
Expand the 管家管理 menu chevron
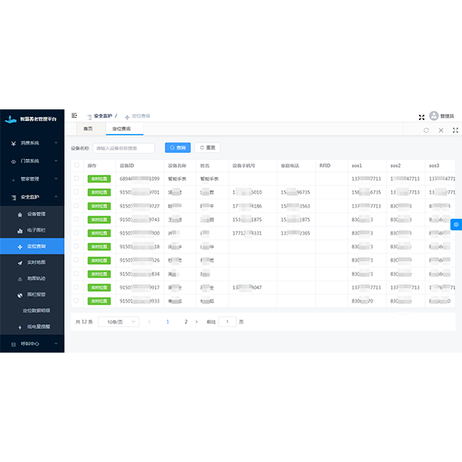point(56,179)
